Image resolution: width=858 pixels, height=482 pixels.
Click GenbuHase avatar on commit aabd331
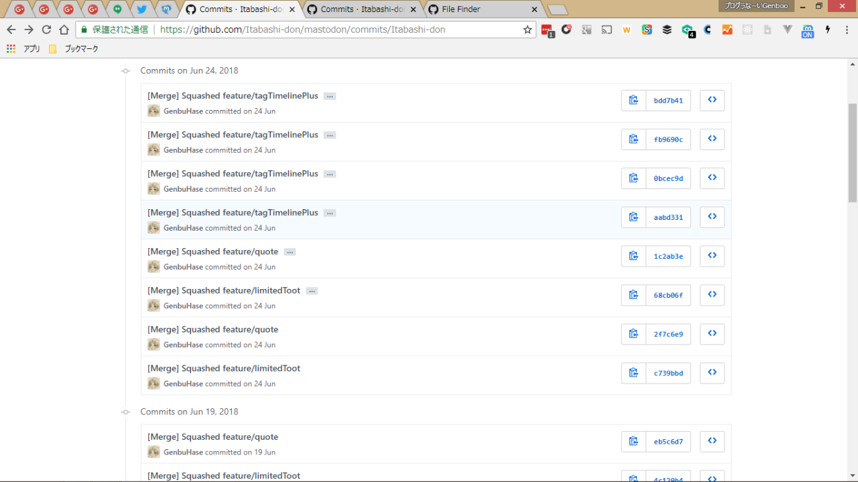coord(154,228)
